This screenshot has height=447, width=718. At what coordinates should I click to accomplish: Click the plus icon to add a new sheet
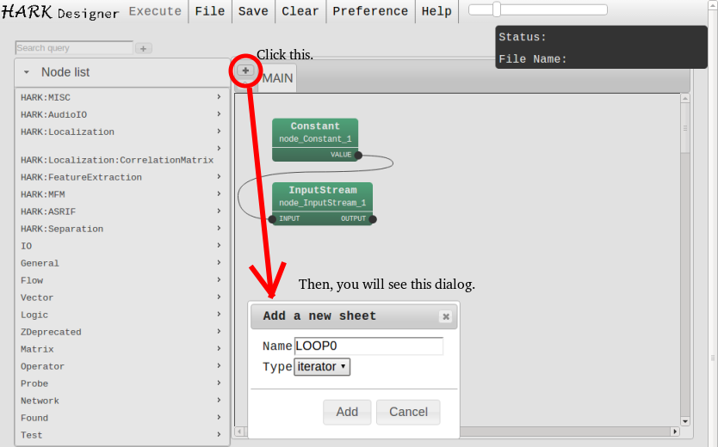245,70
